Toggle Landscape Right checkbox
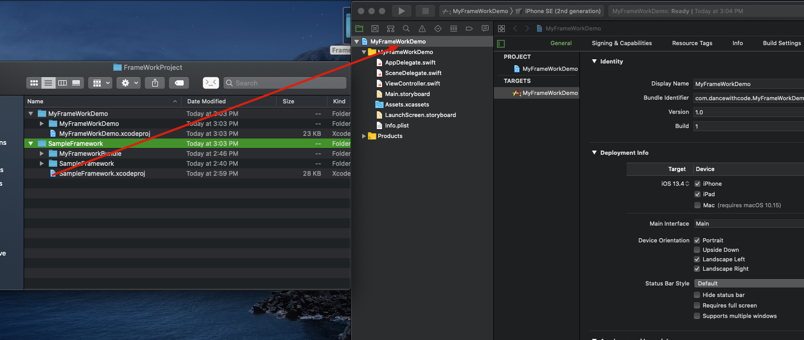804x340 pixels. pos(697,269)
